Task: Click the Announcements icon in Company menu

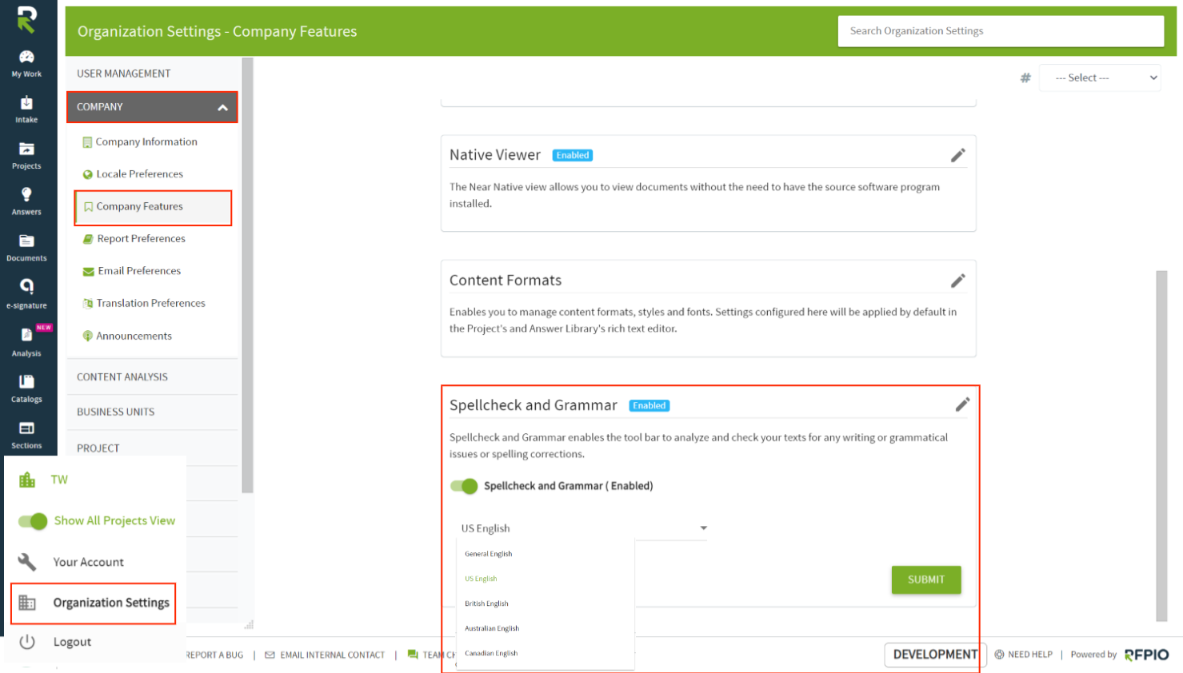Action: 88,336
